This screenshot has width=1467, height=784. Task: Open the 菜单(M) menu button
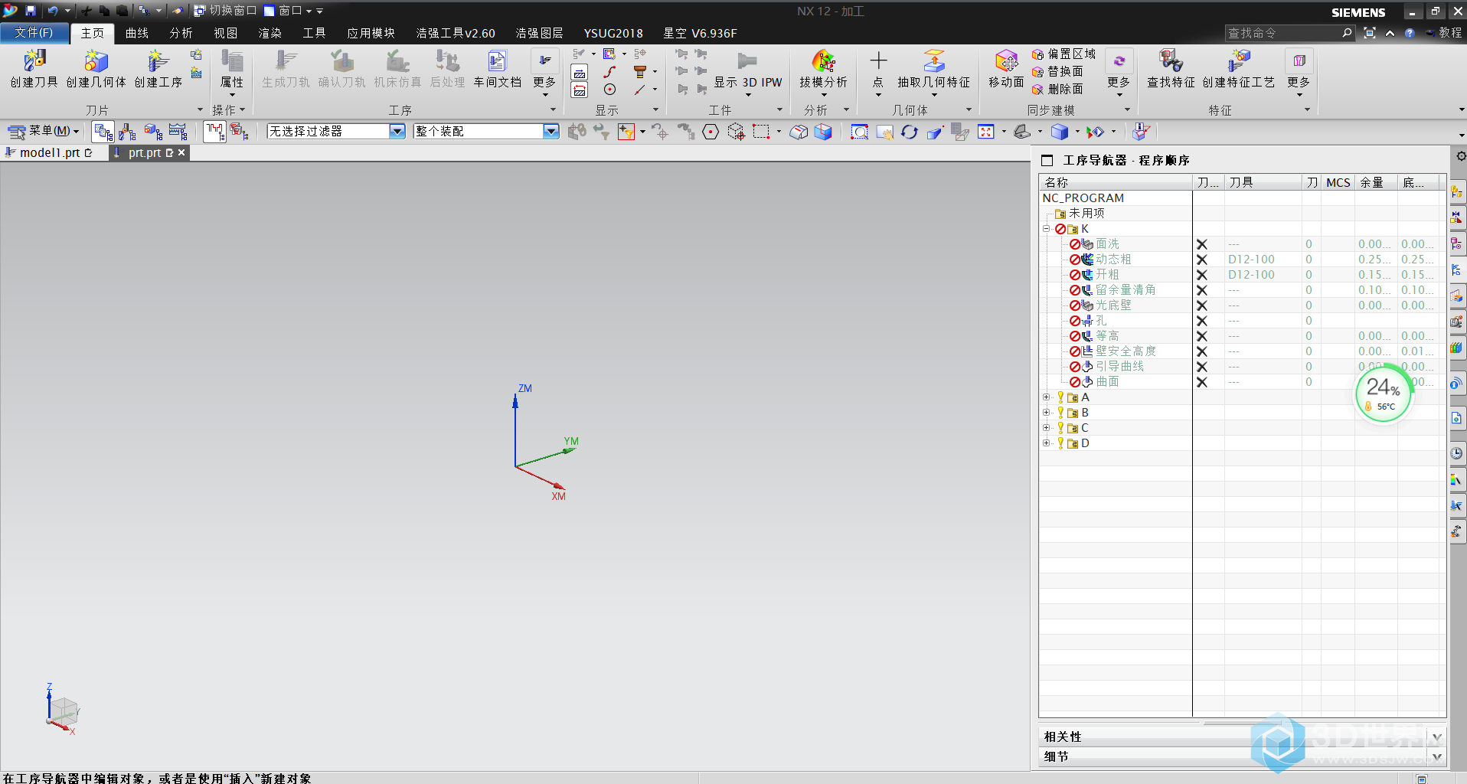(43, 131)
